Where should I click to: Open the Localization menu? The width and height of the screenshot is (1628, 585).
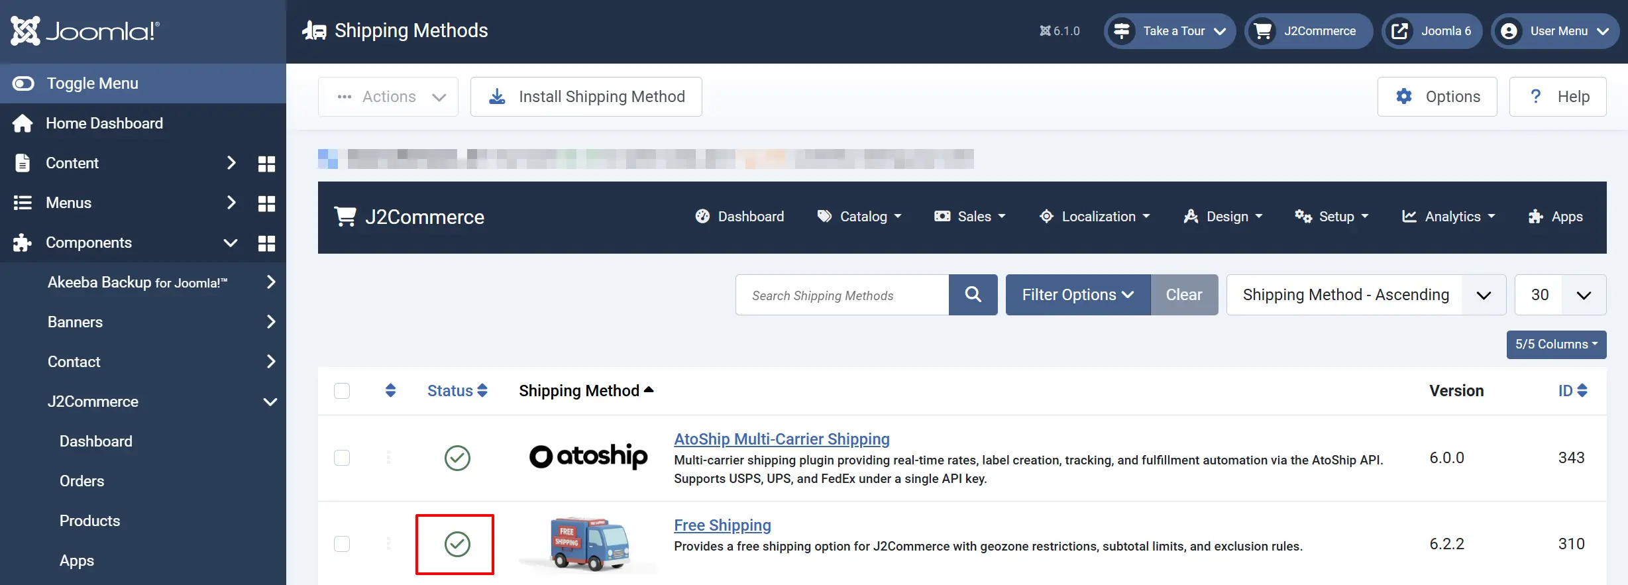[x=1095, y=217]
